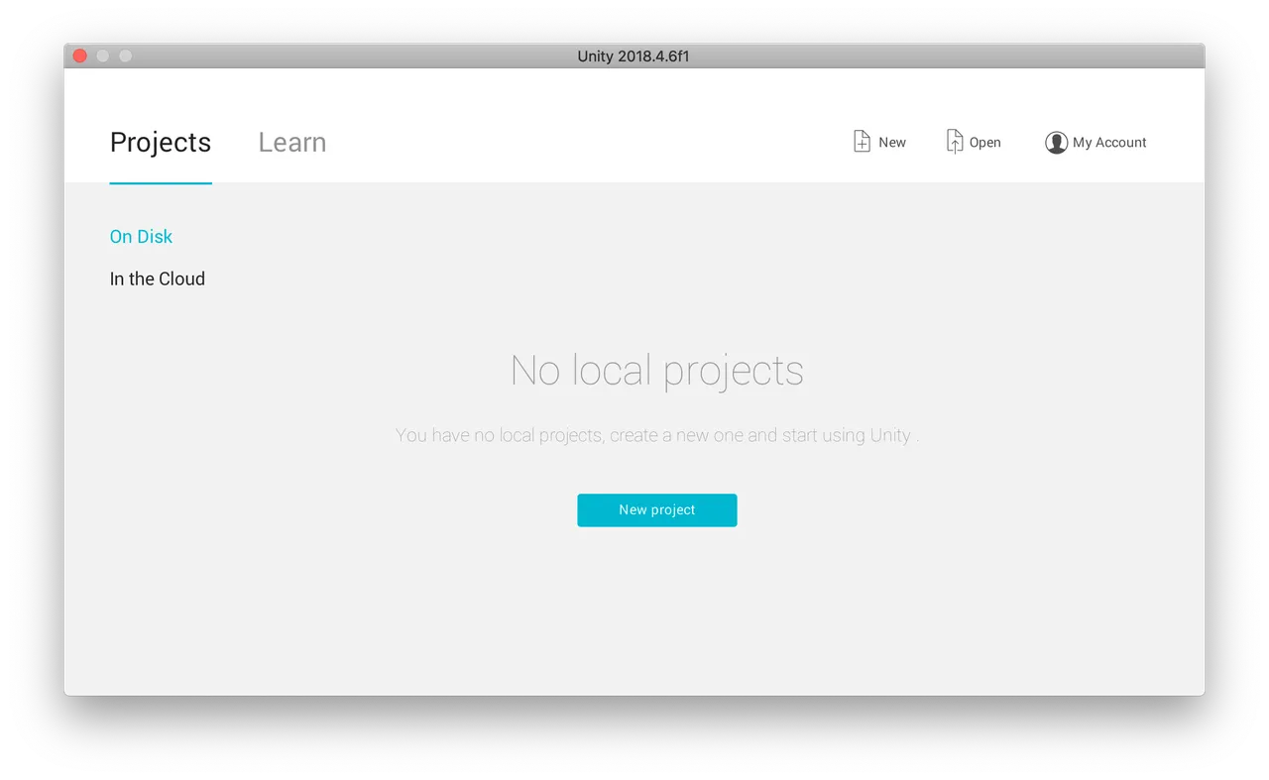Switch to the Learn tab
The width and height of the screenshot is (1269, 780).
[x=291, y=143]
